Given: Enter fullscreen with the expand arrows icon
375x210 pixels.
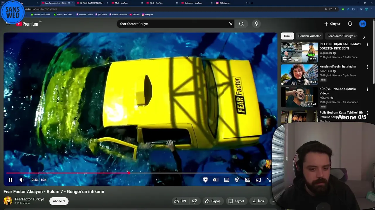Looking at the screenshot, I should [269, 180].
